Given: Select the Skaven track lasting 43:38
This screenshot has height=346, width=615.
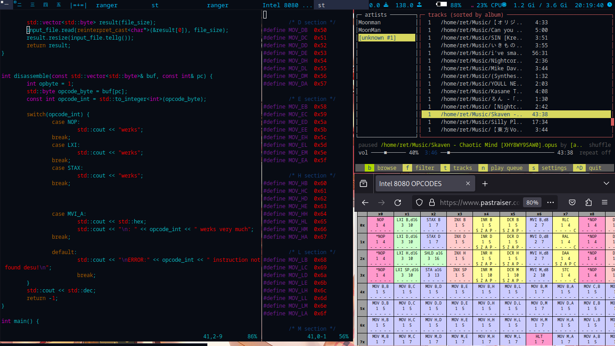Looking at the screenshot, I should click(516, 114).
